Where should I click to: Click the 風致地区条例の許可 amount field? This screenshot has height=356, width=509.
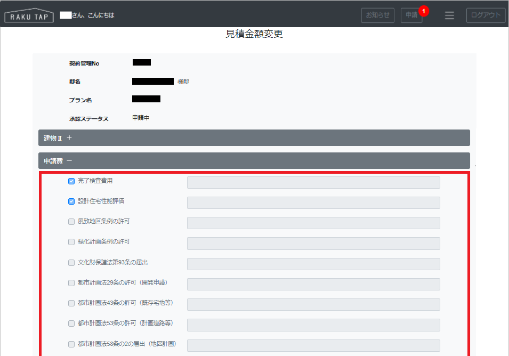313,223
